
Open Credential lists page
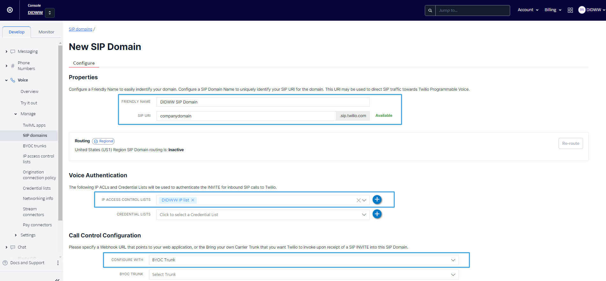pyautogui.click(x=37, y=188)
